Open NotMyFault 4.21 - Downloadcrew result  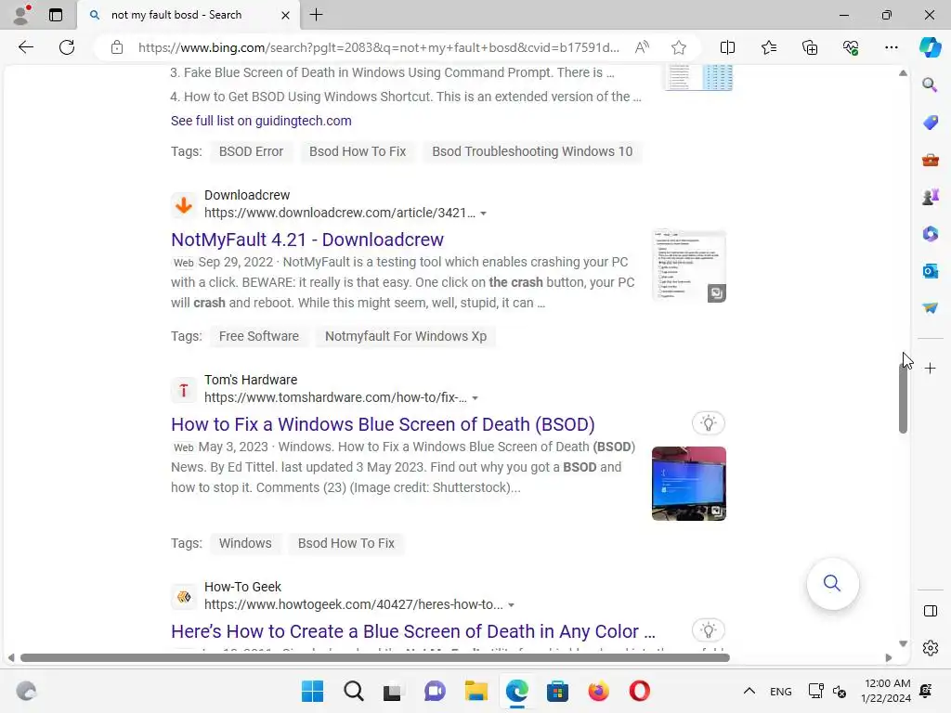(306, 240)
